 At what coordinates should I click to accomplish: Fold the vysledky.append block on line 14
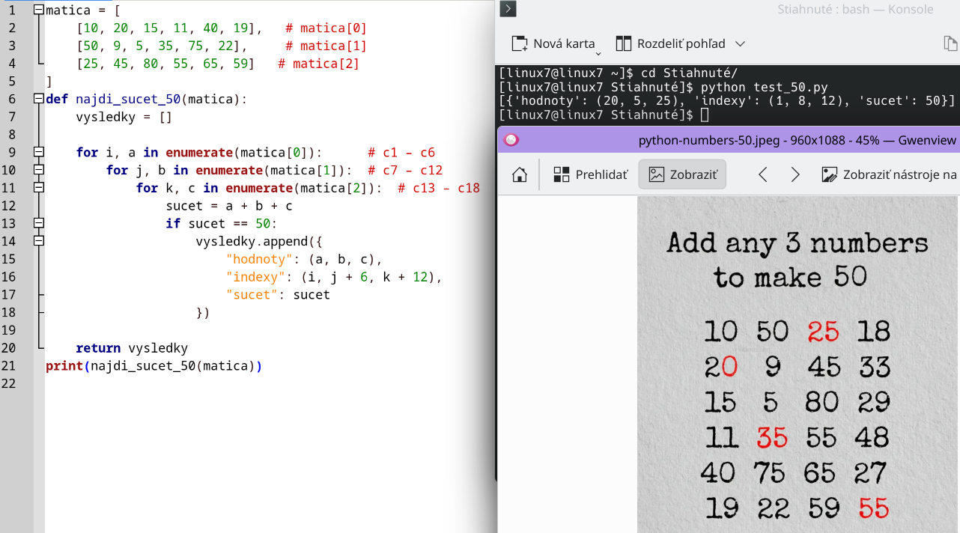(x=38, y=241)
